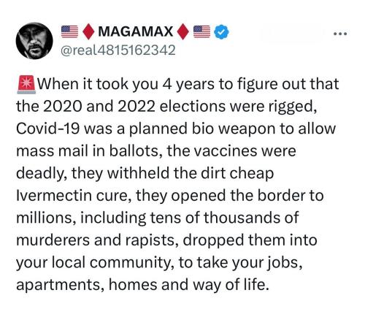Open the MAGAMAX profile avatar photo
365x320 pixels.
(x=34, y=41)
